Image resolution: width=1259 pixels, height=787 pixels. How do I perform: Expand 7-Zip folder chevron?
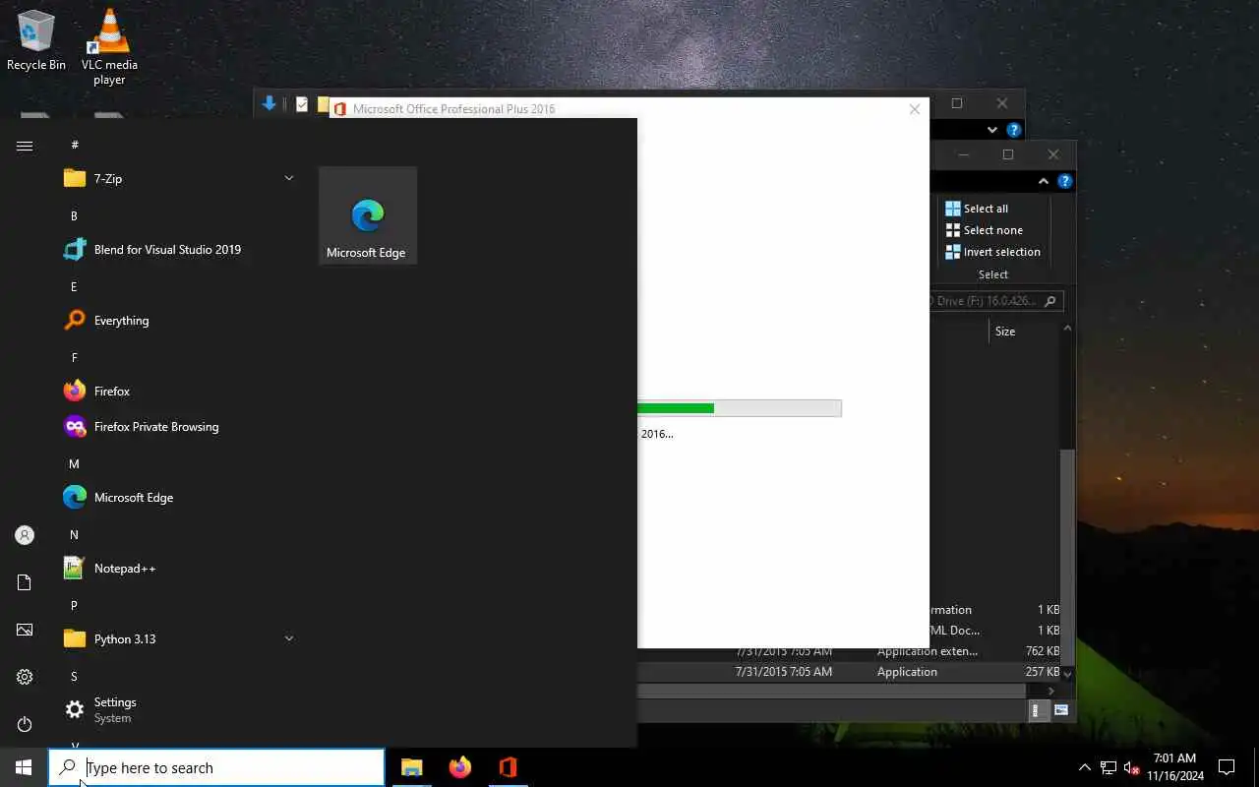click(x=289, y=178)
